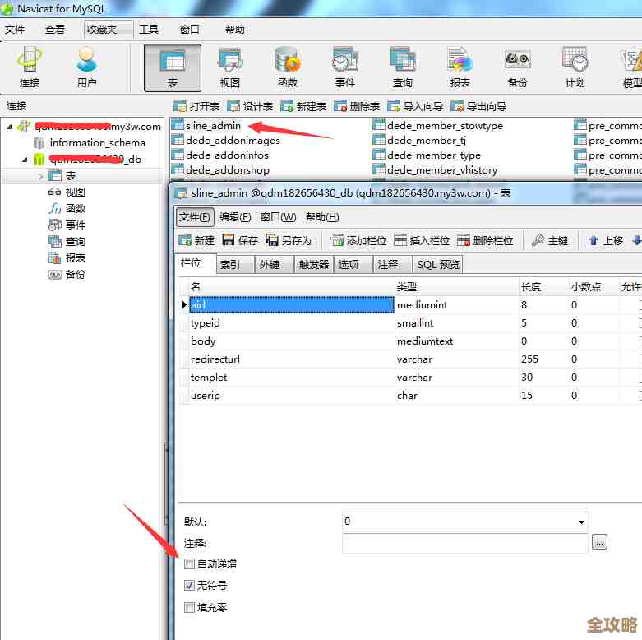Set primary key with 主键 button
This screenshot has width=642, height=640.
[550, 240]
